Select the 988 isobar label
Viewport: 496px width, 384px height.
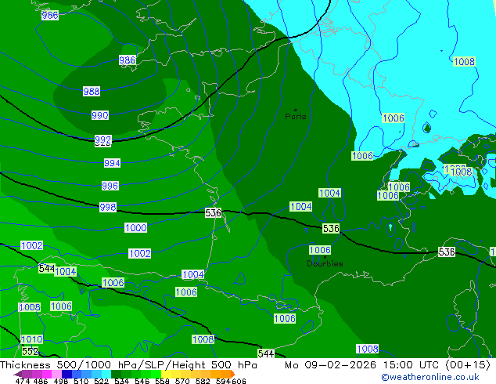92,91
